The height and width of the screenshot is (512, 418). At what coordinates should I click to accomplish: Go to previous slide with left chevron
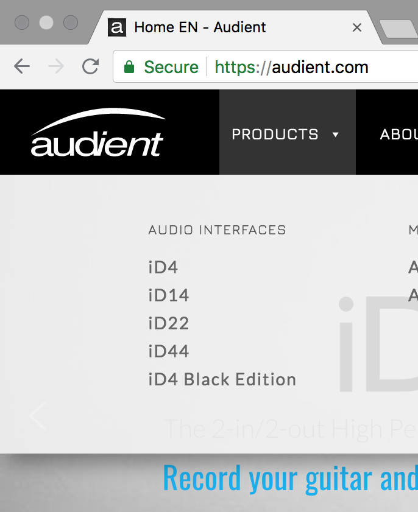[38, 416]
